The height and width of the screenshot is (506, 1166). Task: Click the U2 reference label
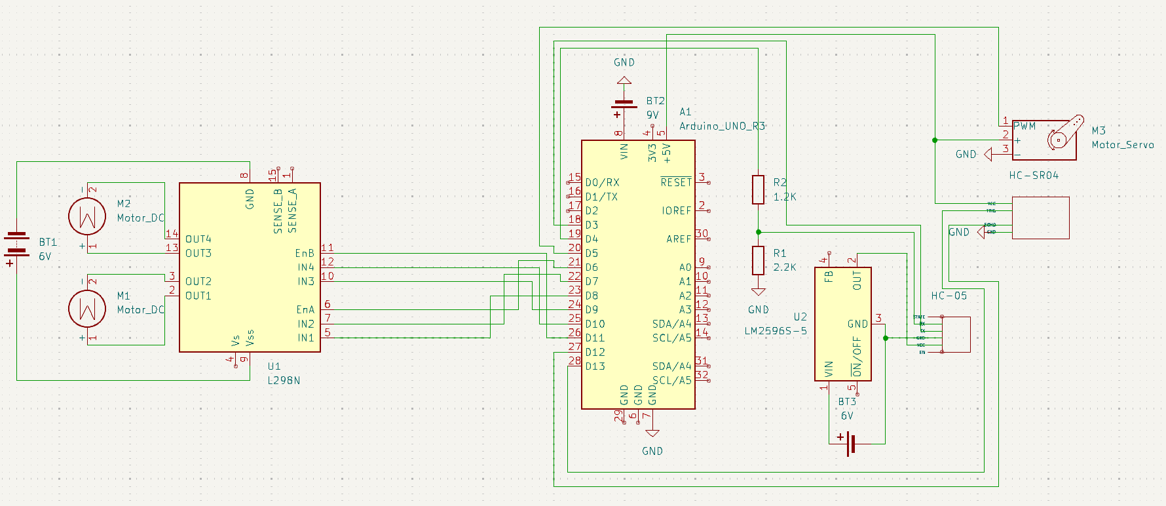(800, 317)
